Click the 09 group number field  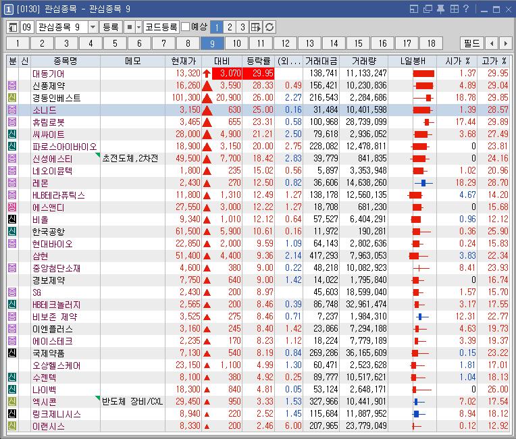[27, 27]
